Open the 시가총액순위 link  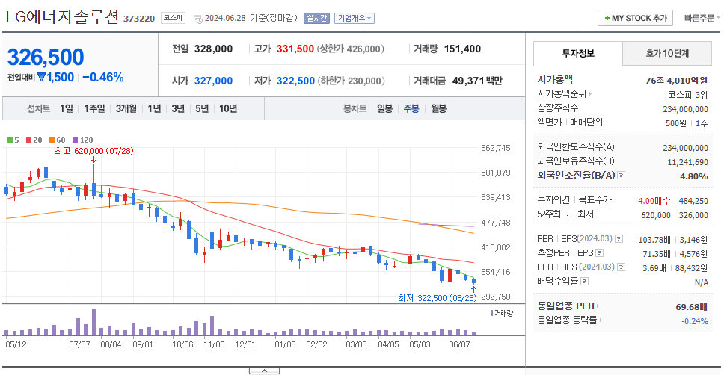coord(562,93)
